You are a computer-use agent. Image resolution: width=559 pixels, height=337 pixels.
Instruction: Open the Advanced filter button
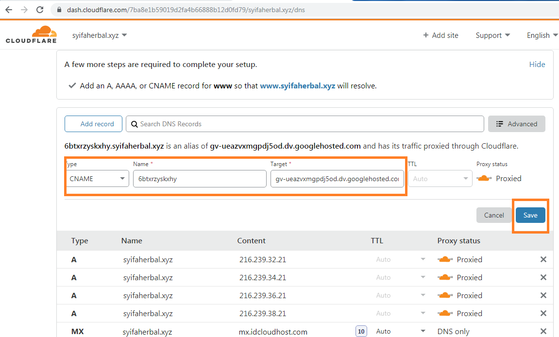(517, 124)
